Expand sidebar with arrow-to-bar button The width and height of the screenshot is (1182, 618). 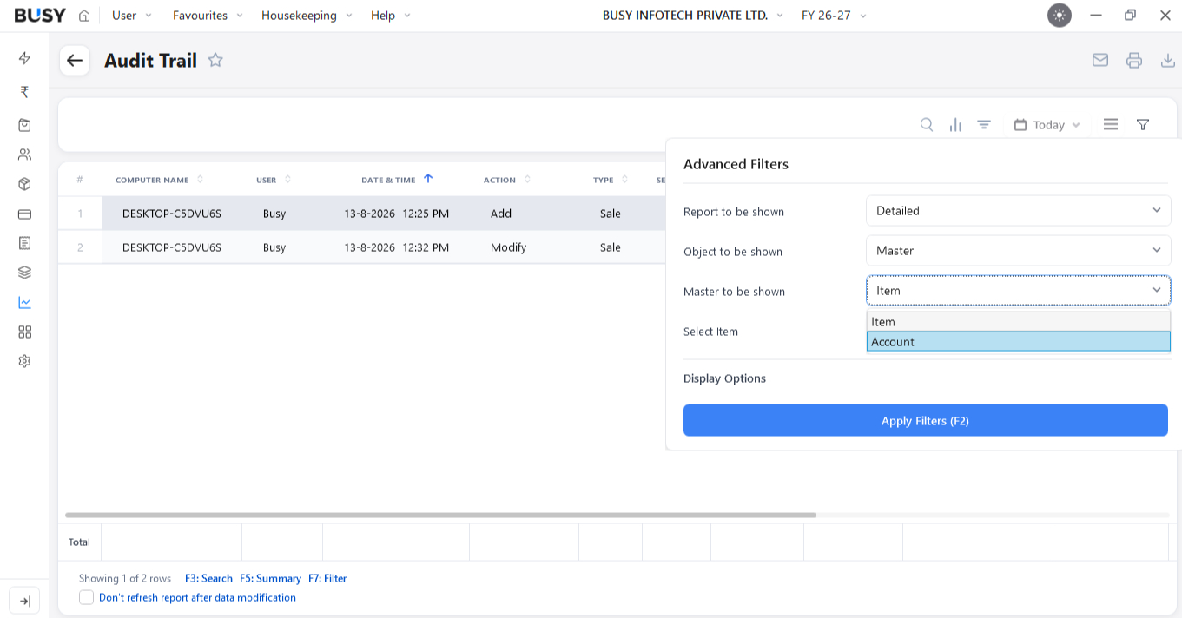coord(24,601)
